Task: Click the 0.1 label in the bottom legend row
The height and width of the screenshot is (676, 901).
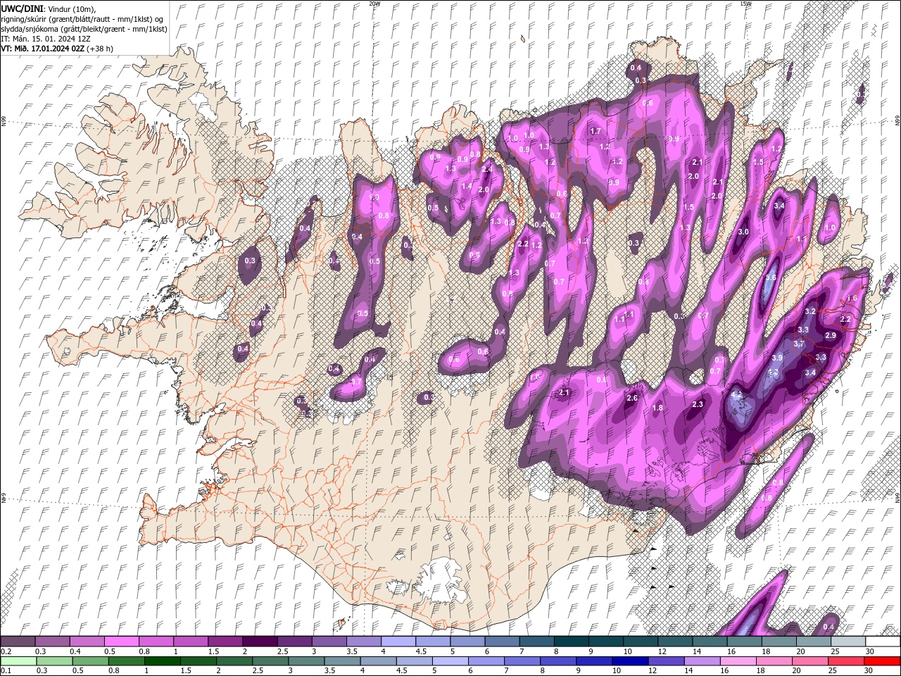Action: (x=6, y=671)
